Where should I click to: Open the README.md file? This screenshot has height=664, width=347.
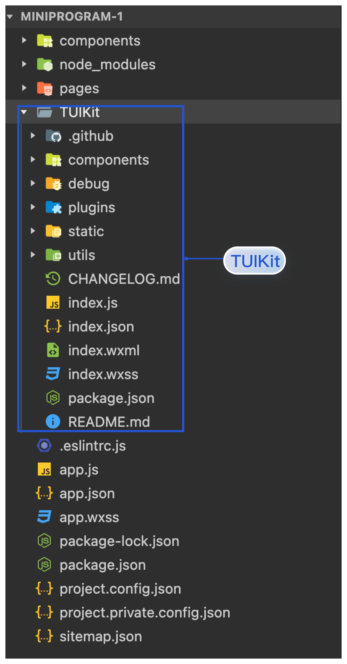click(109, 422)
